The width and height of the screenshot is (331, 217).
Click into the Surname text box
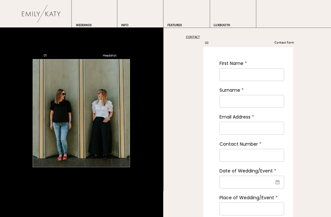[x=251, y=101]
